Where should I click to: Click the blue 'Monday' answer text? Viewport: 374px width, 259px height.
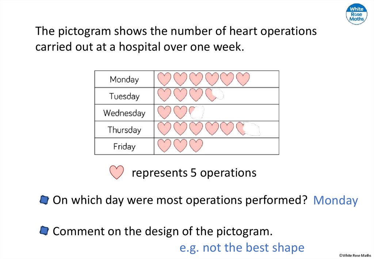click(335, 200)
